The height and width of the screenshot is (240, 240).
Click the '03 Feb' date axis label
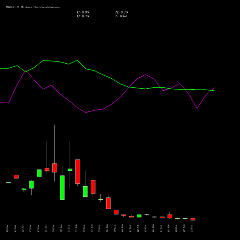84,228
